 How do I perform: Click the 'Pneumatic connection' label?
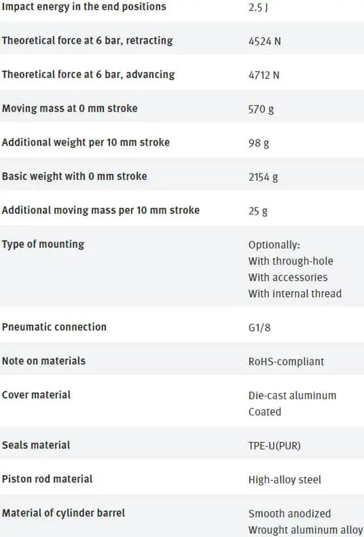(x=54, y=327)
